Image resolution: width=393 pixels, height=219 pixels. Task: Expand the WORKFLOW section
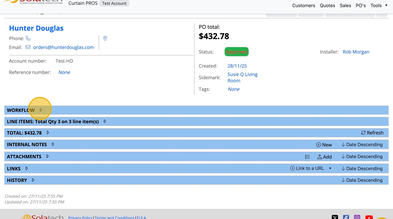click(41, 110)
